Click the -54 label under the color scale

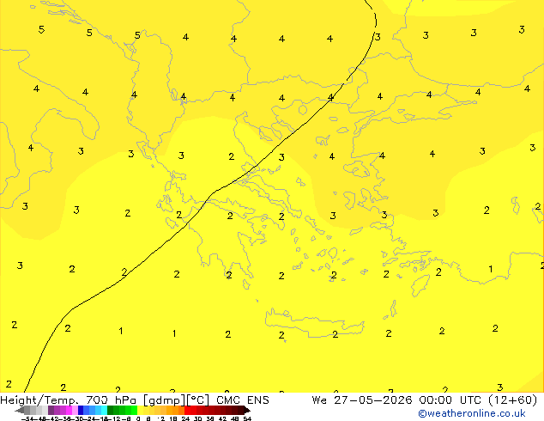[x=28, y=419]
